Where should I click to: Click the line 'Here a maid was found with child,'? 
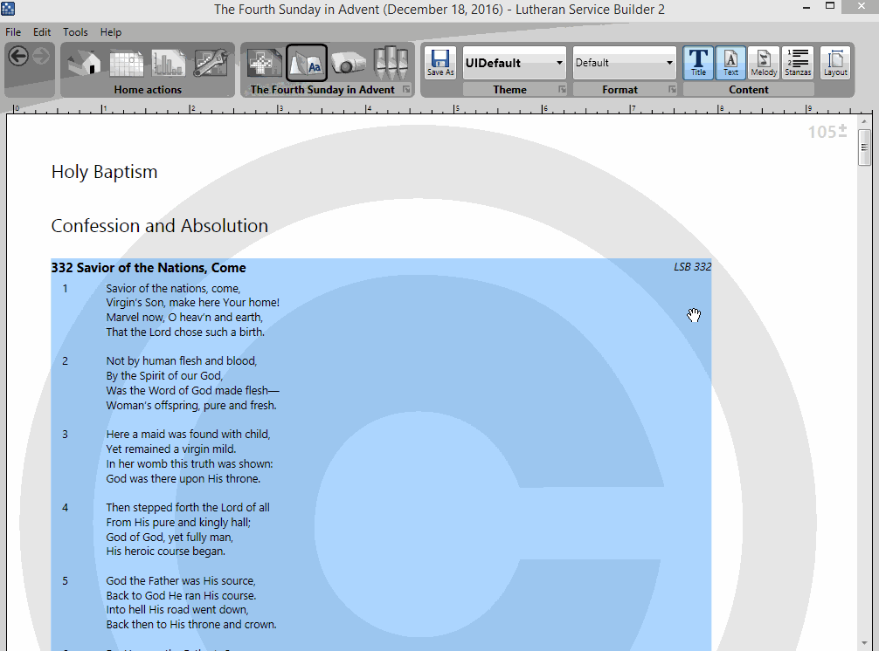pos(189,435)
